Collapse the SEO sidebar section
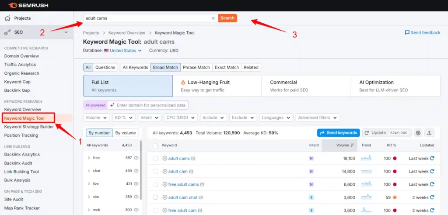Image resolution: width=448 pixels, height=215 pixels. (x=66, y=32)
